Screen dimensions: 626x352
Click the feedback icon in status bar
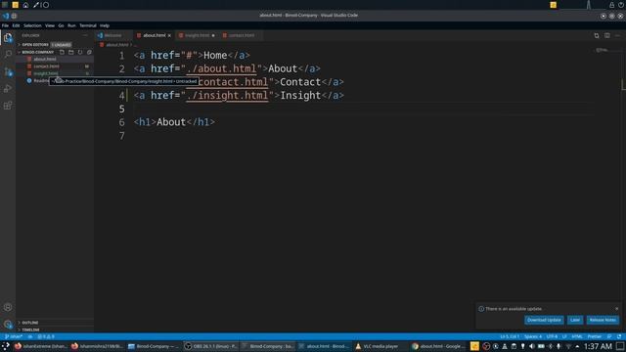609,336
